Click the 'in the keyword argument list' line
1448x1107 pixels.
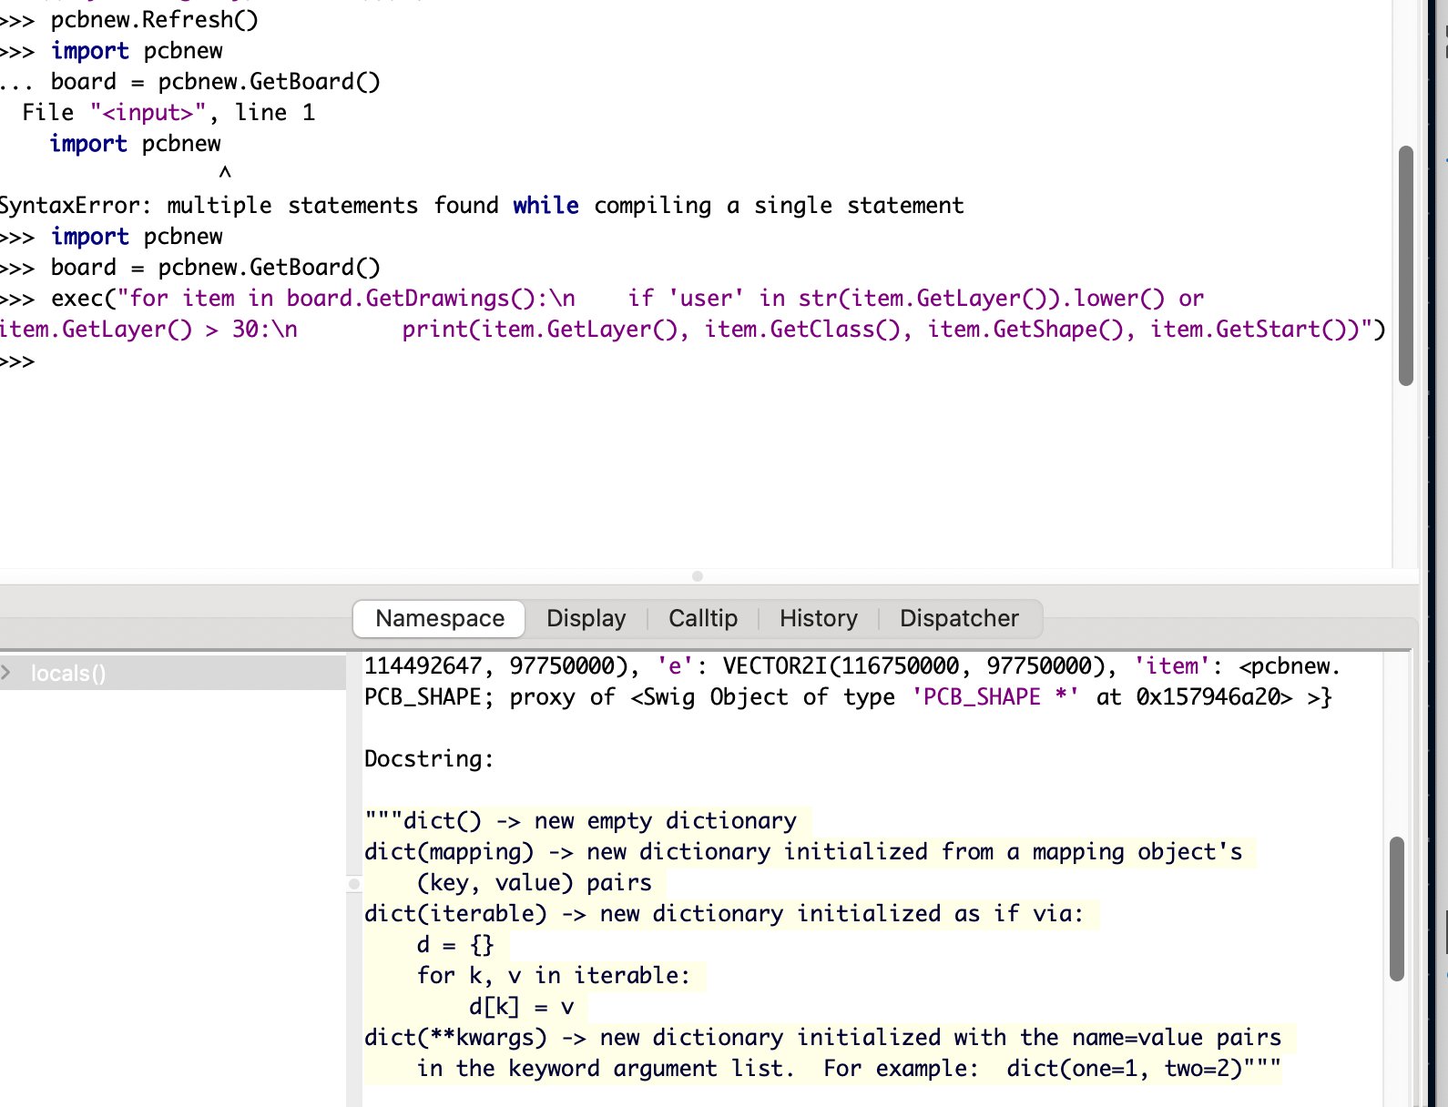(849, 1069)
